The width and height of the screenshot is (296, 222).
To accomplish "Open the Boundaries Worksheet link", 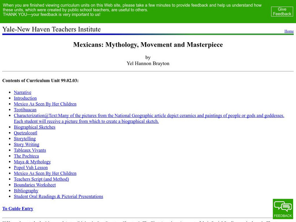I will coord(35,185).
